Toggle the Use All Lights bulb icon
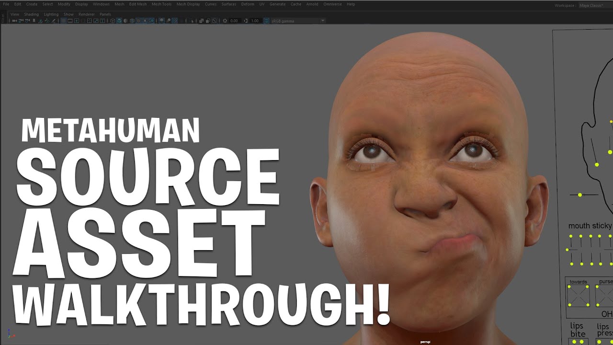The height and width of the screenshot is (345, 613). (145, 21)
